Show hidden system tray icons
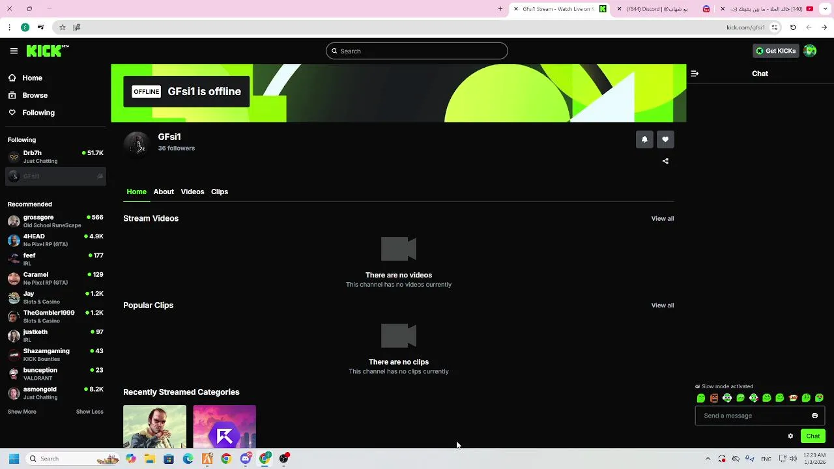 (x=708, y=459)
